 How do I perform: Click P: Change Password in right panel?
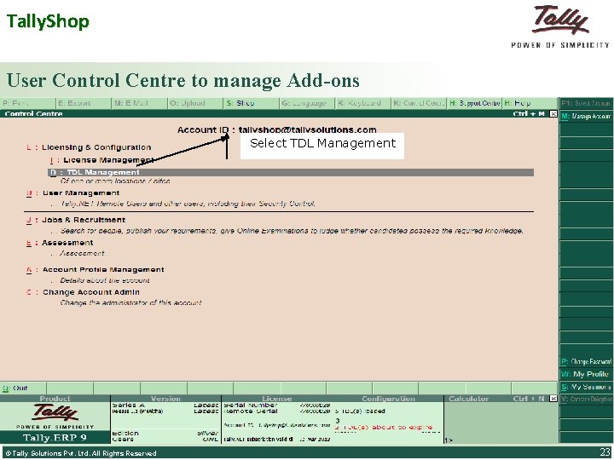pyautogui.click(x=586, y=361)
